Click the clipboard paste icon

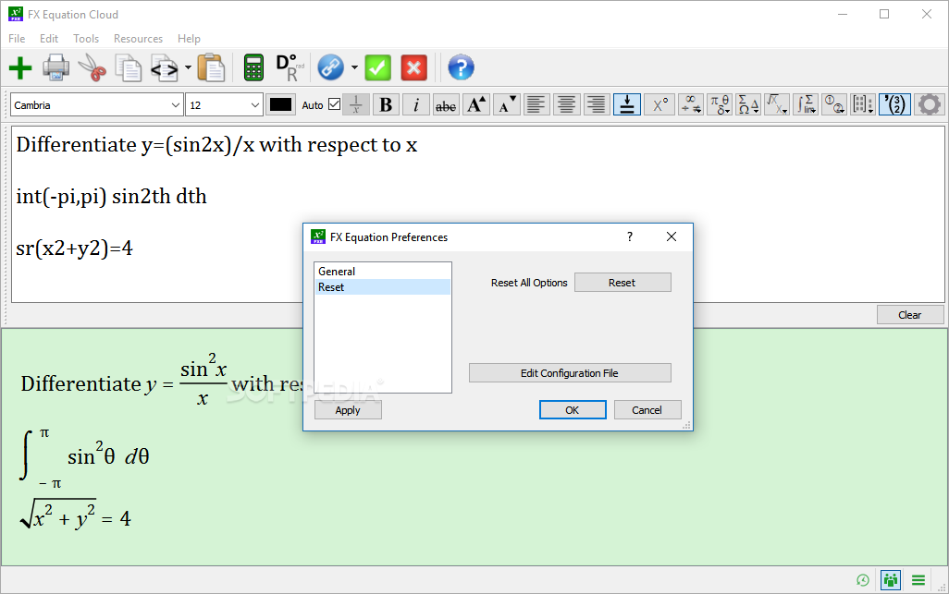pyautogui.click(x=211, y=67)
